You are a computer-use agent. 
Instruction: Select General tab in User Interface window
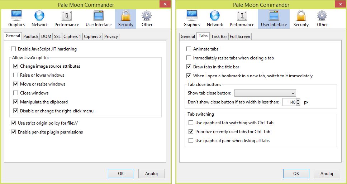[x=188, y=37]
